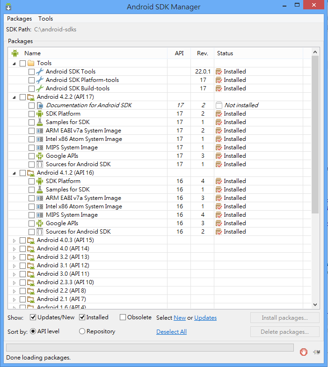The height and width of the screenshot is (367, 328).
Task: Check the Android 4.0.3 (API 15) group checkbox
Action: 22,241
